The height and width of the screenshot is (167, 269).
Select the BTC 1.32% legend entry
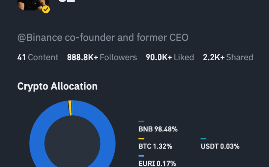155,147
